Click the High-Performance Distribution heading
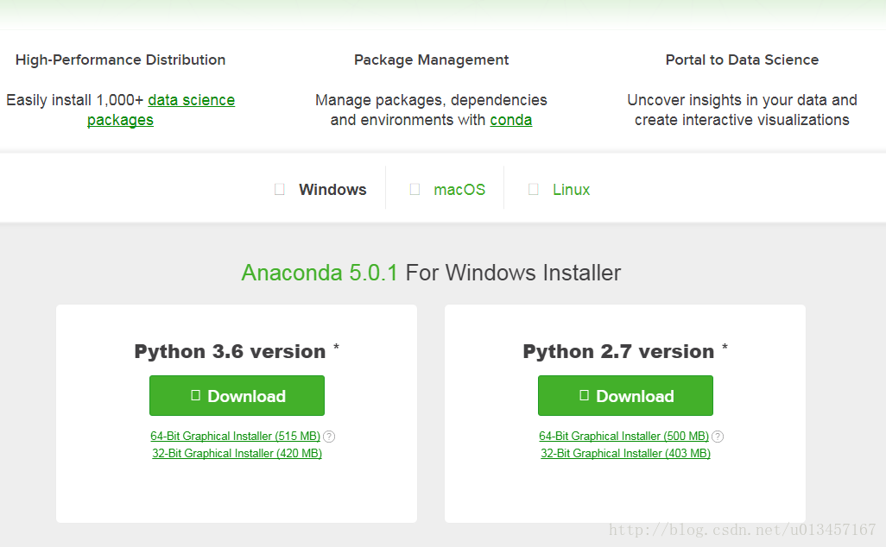The image size is (886, 547). (x=120, y=60)
